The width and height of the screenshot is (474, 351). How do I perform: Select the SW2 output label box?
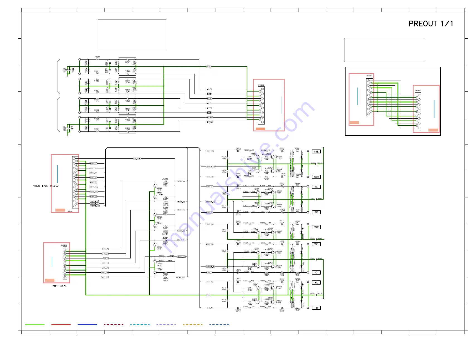(x=316, y=227)
